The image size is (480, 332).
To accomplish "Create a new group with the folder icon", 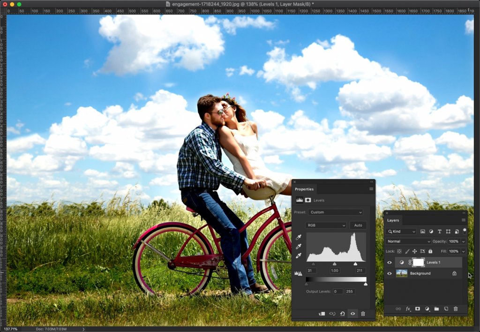I will pyautogui.click(x=437, y=309).
